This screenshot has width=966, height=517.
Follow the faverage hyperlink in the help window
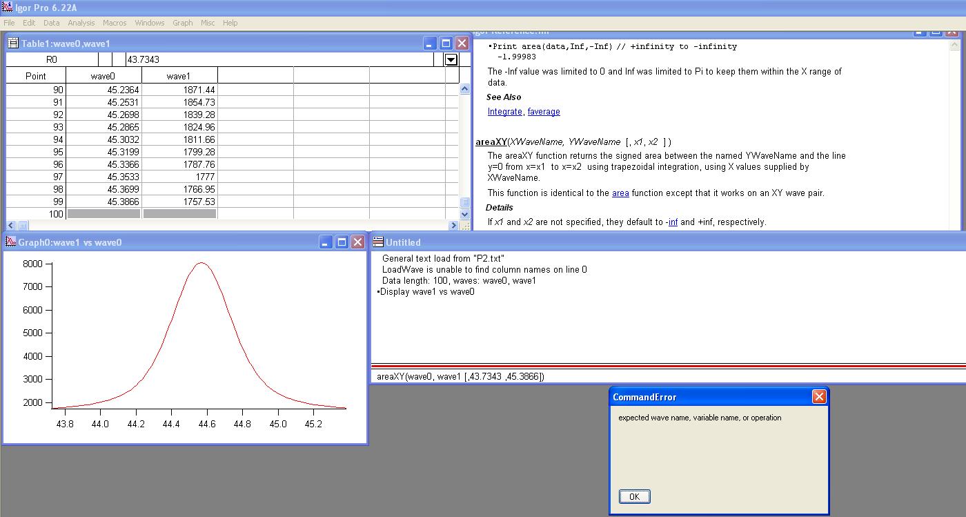(x=543, y=111)
